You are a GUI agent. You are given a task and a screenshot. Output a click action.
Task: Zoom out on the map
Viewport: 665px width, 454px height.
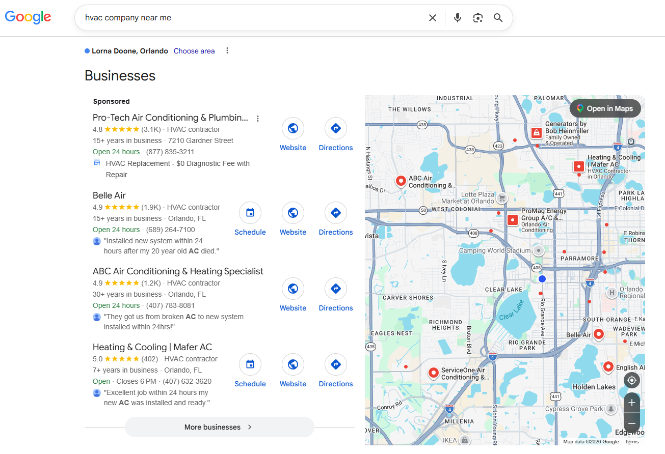pyautogui.click(x=632, y=423)
